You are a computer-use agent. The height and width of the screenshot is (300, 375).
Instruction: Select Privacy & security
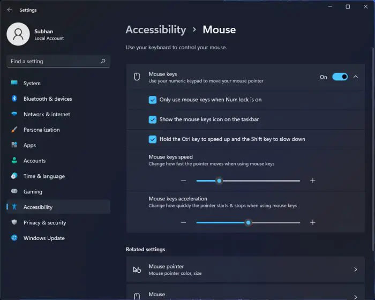(x=58, y=223)
